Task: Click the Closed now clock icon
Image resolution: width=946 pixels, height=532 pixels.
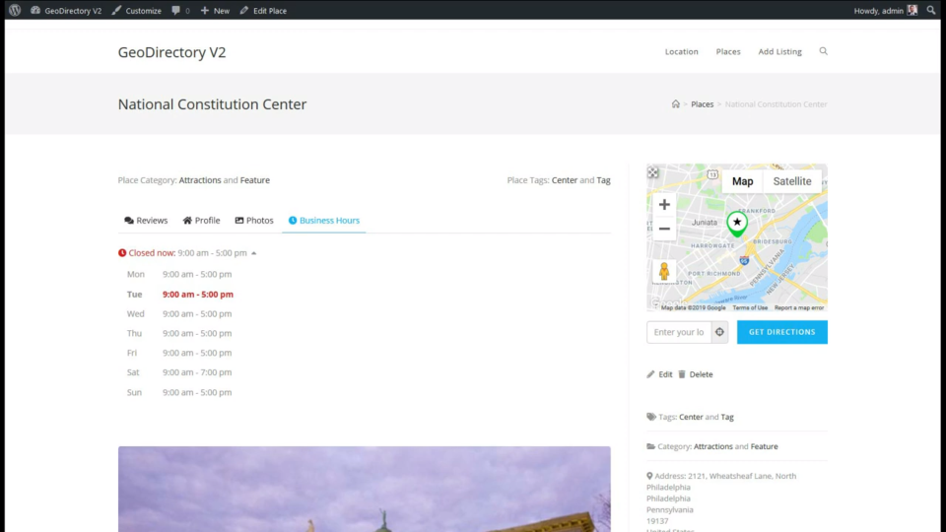Action: tap(122, 253)
